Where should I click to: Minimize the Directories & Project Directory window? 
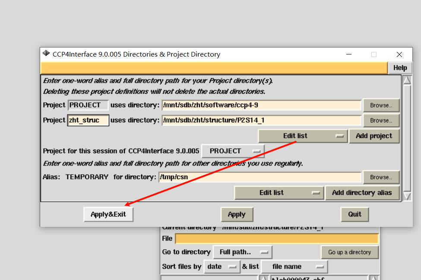pos(349,54)
